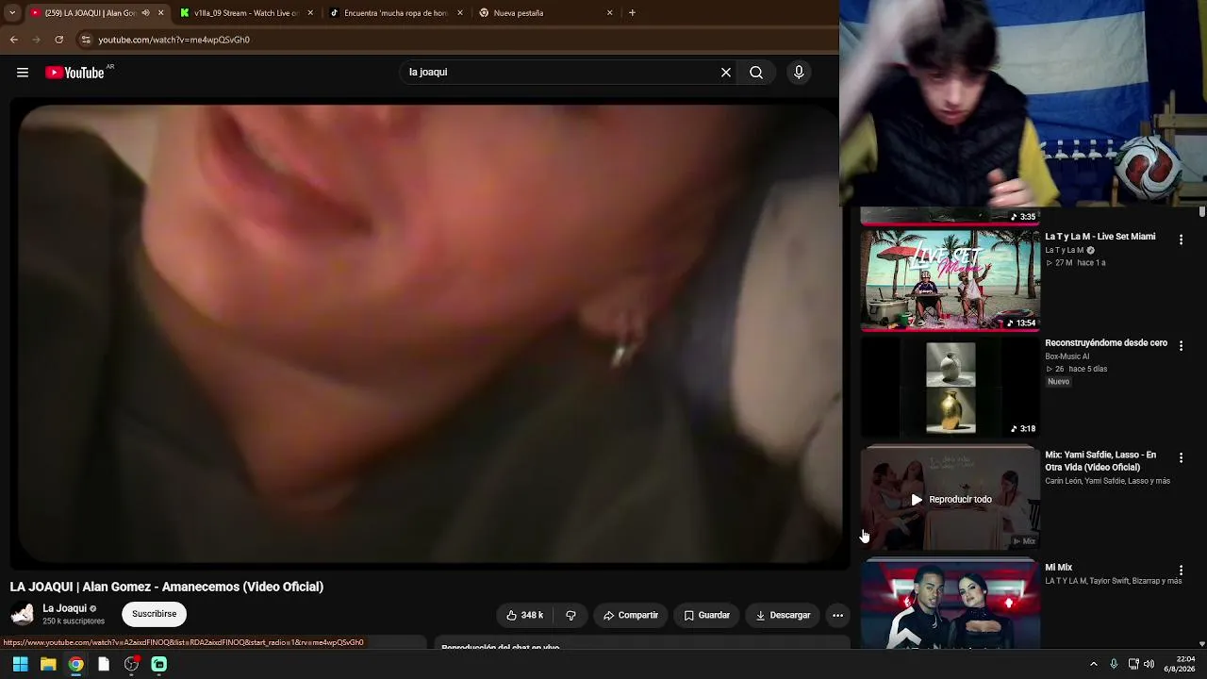Open File Explorer from the taskbar

coord(48,664)
